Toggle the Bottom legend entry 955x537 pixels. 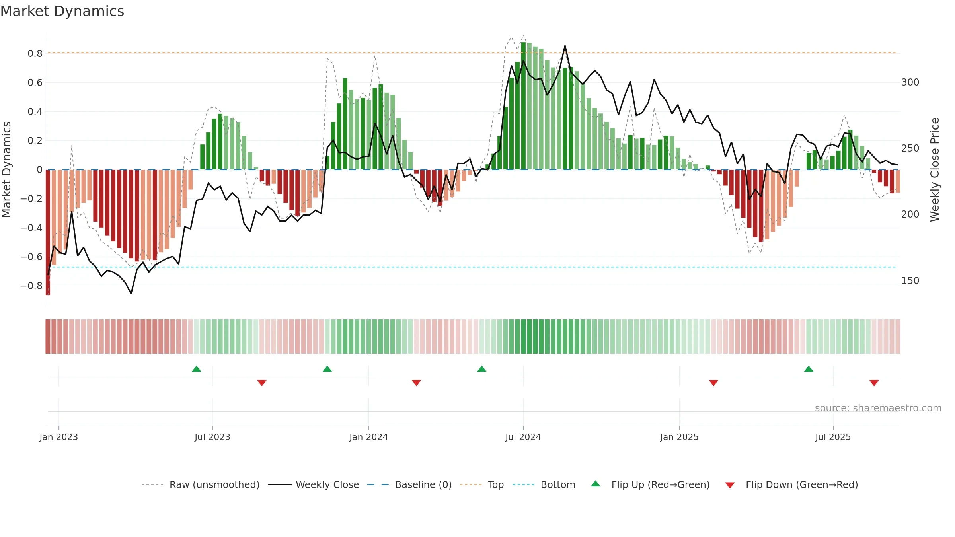(544, 484)
